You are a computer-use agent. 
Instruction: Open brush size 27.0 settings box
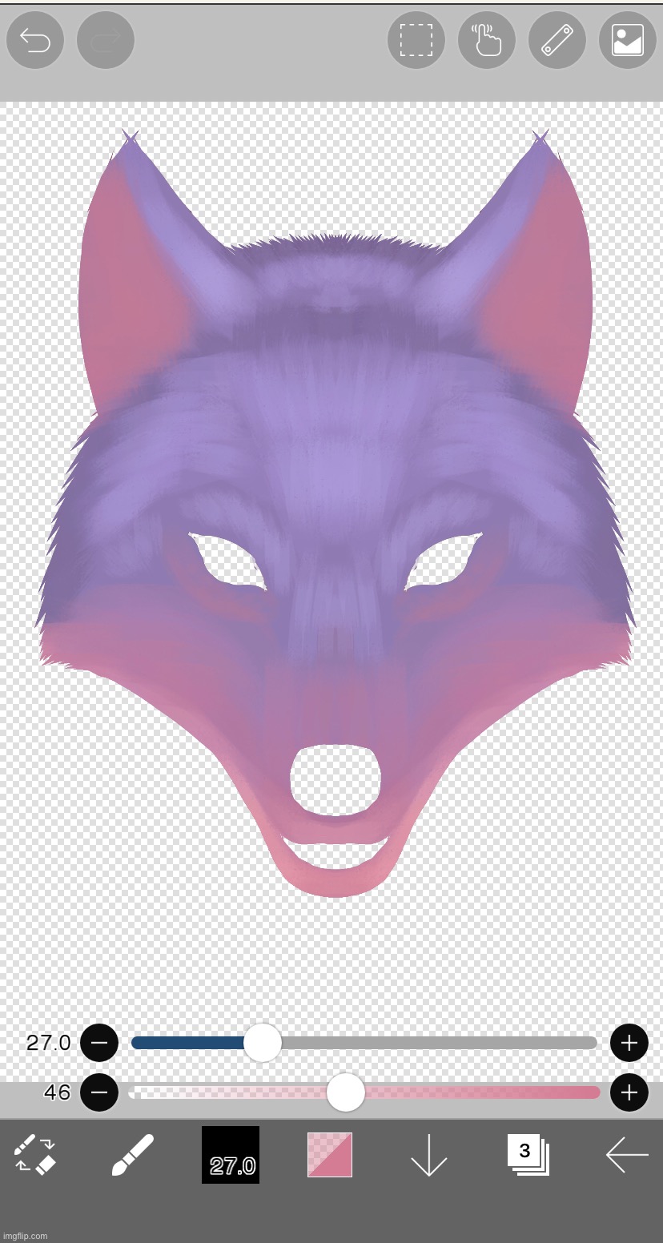point(231,1155)
